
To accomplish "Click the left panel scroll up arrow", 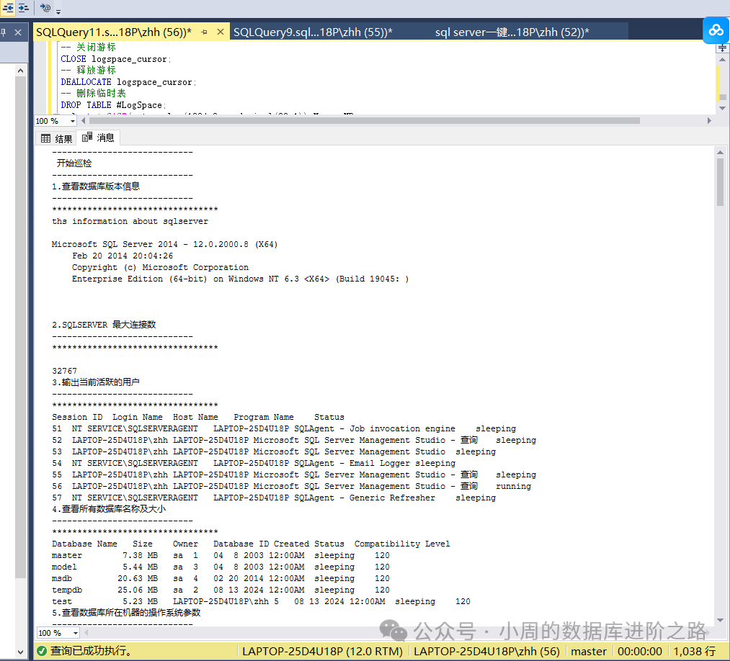I will pyautogui.click(x=20, y=71).
